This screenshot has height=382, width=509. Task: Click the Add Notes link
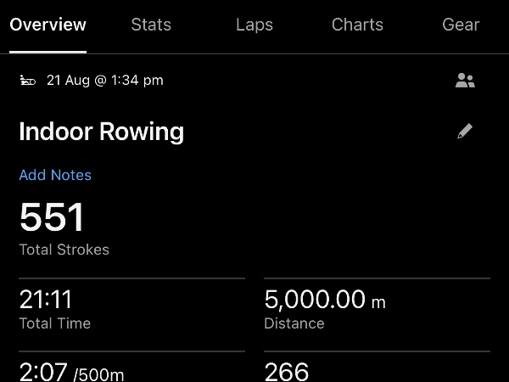tap(55, 175)
